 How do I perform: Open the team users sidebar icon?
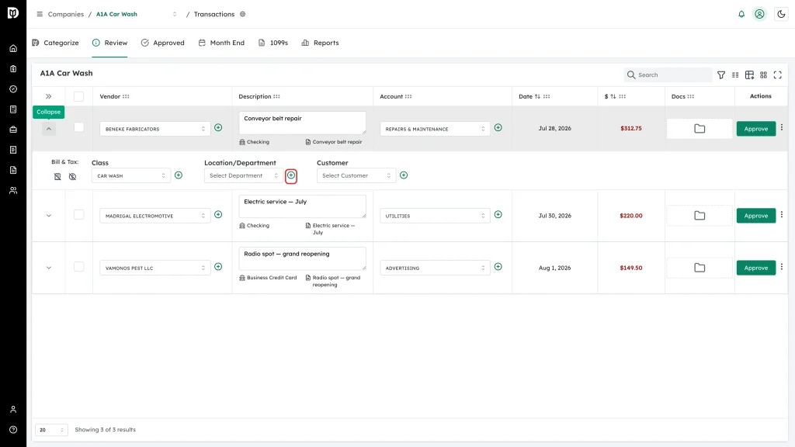point(13,191)
